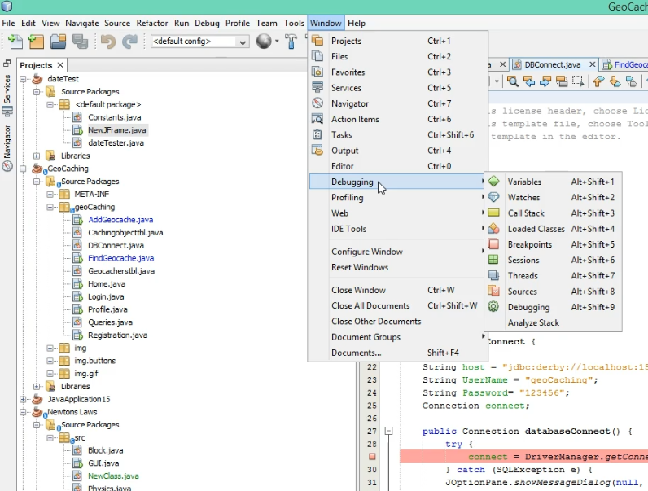Toggle the breakpoint marker in the editor gutter

click(372, 457)
